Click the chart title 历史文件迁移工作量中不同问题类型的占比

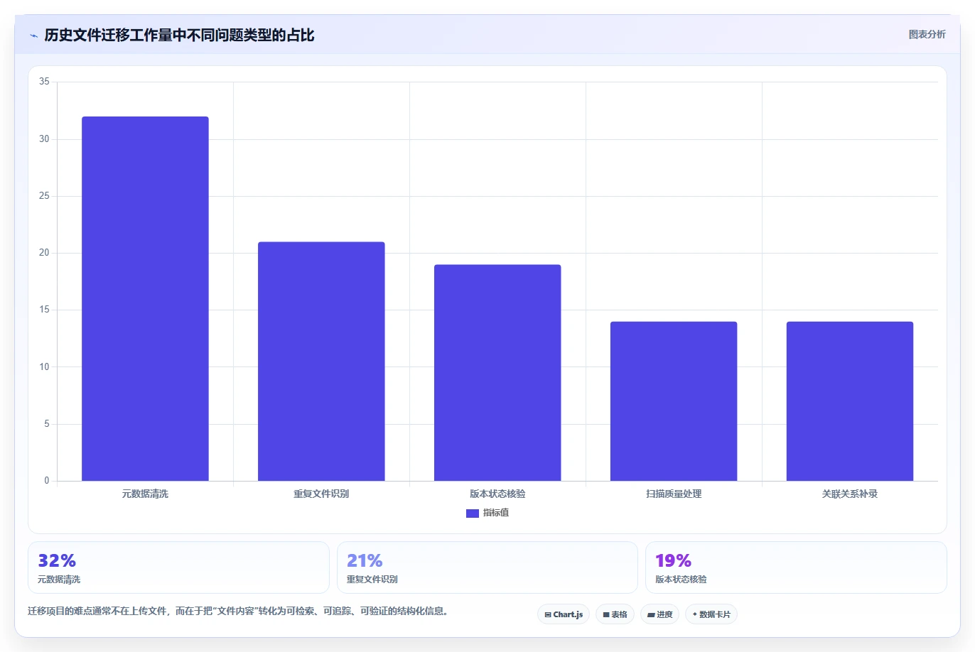click(x=179, y=35)
